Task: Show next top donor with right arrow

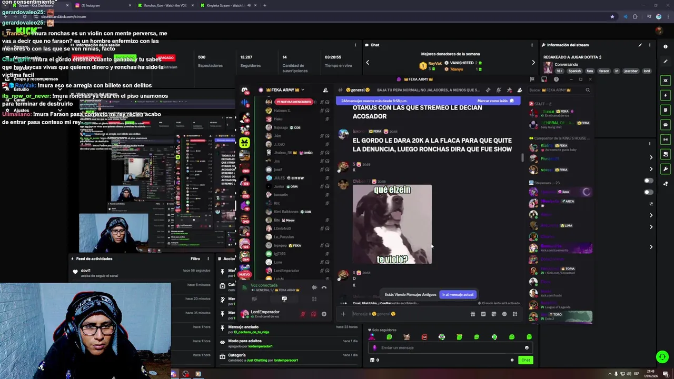Action: tap(533, 63)
